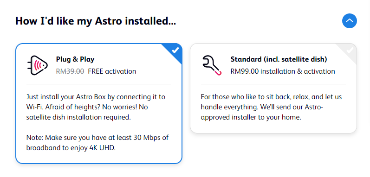Select the Plug & Play title
The height and width of the screenshot is (177, 370).
(x=75, y=59)
